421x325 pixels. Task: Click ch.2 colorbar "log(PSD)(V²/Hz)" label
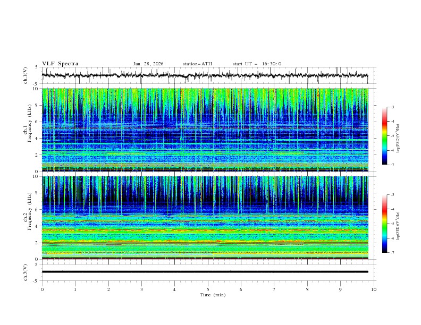[x=398, y=226]
